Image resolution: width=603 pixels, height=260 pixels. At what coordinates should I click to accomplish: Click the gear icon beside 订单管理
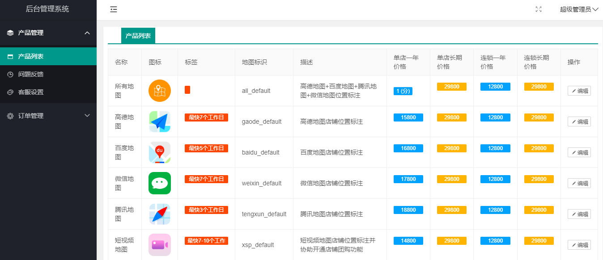[x=10, y=115]
